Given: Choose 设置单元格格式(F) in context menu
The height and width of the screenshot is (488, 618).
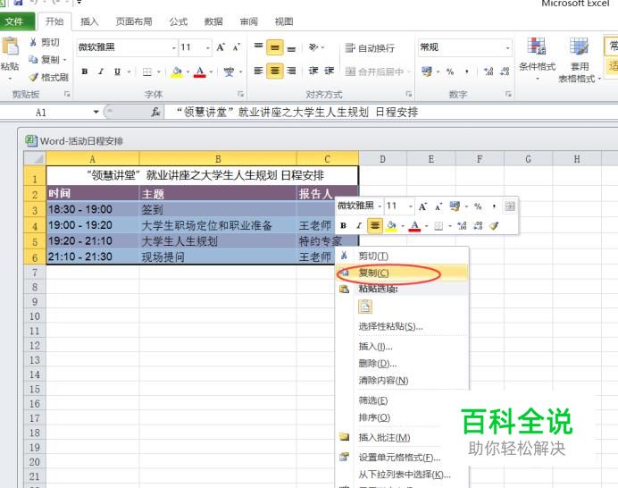Looking at the screenshot, I should (x=402, y=458).
